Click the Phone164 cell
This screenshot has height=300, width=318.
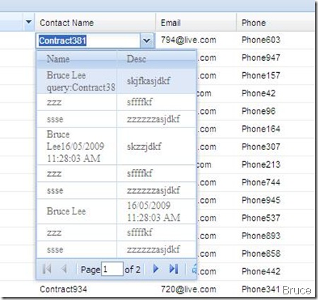(x=276, y=129)
